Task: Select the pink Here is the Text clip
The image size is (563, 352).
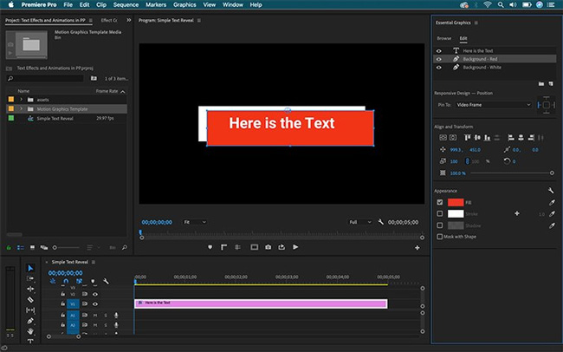Action: click(x=261, y=303)
